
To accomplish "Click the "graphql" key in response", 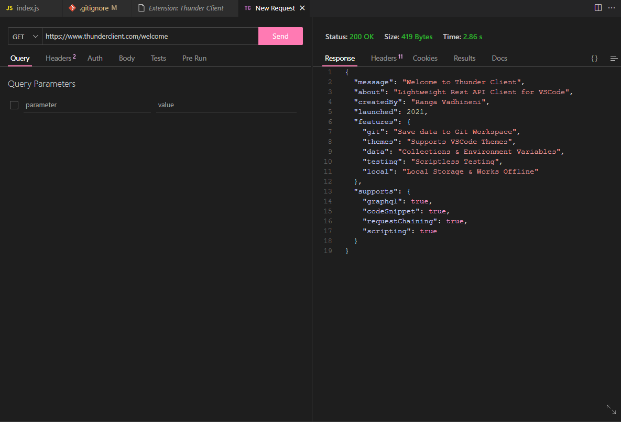I will tap(382, 201).
